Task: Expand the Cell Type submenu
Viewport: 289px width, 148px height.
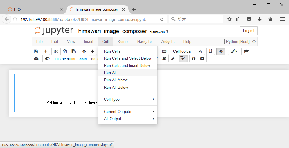Action: (128, 100)
